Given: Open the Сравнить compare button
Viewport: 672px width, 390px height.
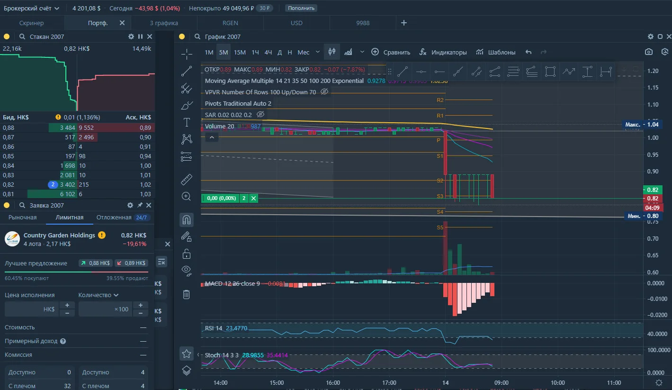Looking at the screenshot, I should click(391, 52).
